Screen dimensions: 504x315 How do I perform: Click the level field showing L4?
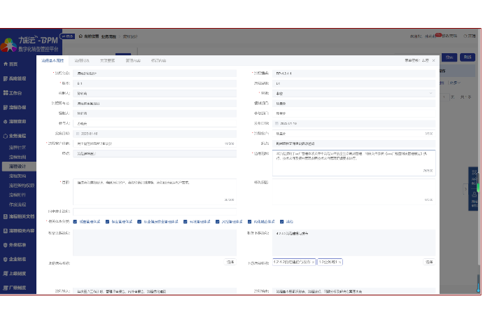click(354, 83)
